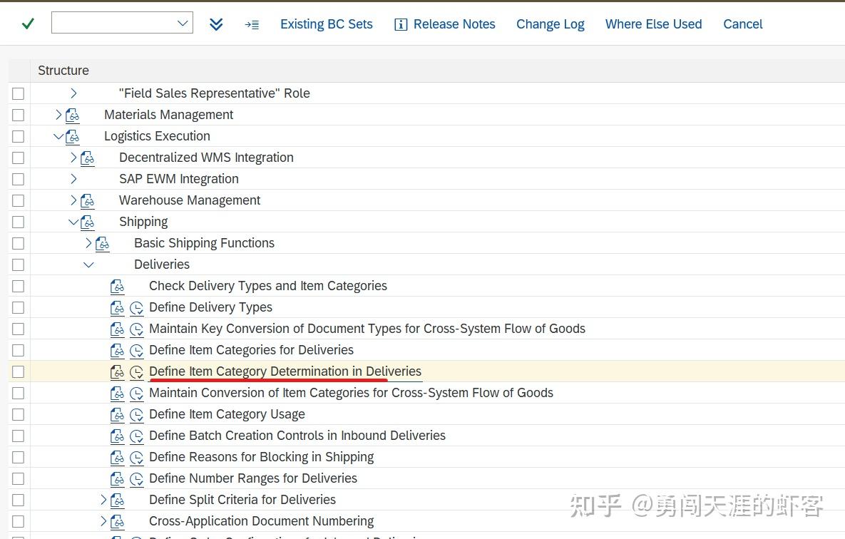Open documentation icon for Define Delivery Types
Viewport: 845px width, 539px height.
pos(117,307)
